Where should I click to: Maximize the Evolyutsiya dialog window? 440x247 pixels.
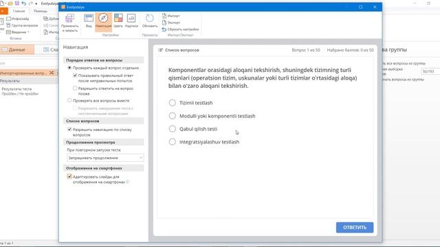(x=360, y=7)
